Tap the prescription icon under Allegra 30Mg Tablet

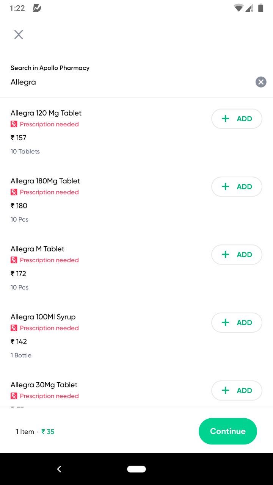tap(14, 396)
